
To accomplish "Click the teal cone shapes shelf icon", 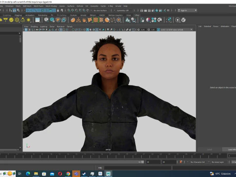I will tap(128, 20).
